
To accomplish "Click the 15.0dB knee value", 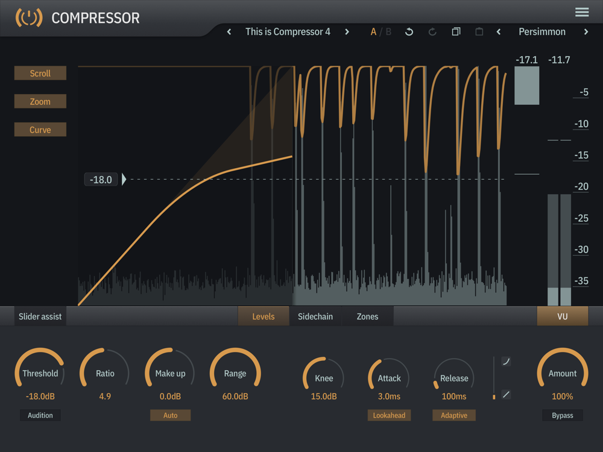I will 324,397.
